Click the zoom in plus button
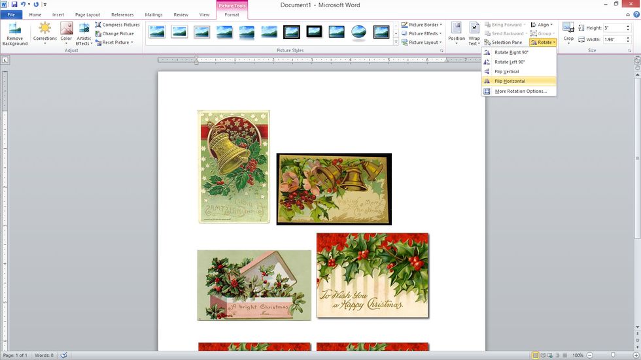 click(x=636, y=355)
